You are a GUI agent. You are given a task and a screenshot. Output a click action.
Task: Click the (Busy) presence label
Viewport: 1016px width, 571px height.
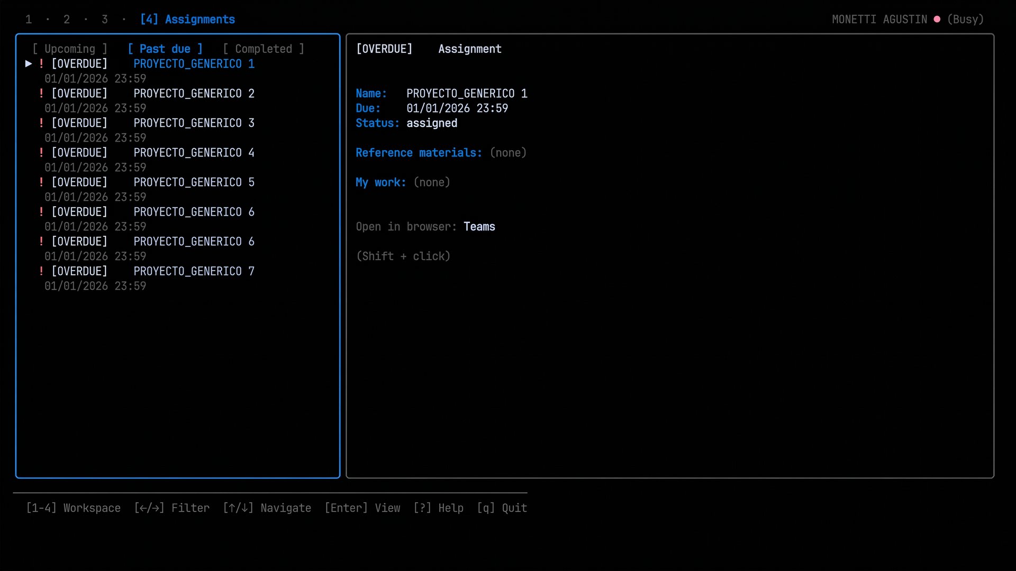click(965, 20)
